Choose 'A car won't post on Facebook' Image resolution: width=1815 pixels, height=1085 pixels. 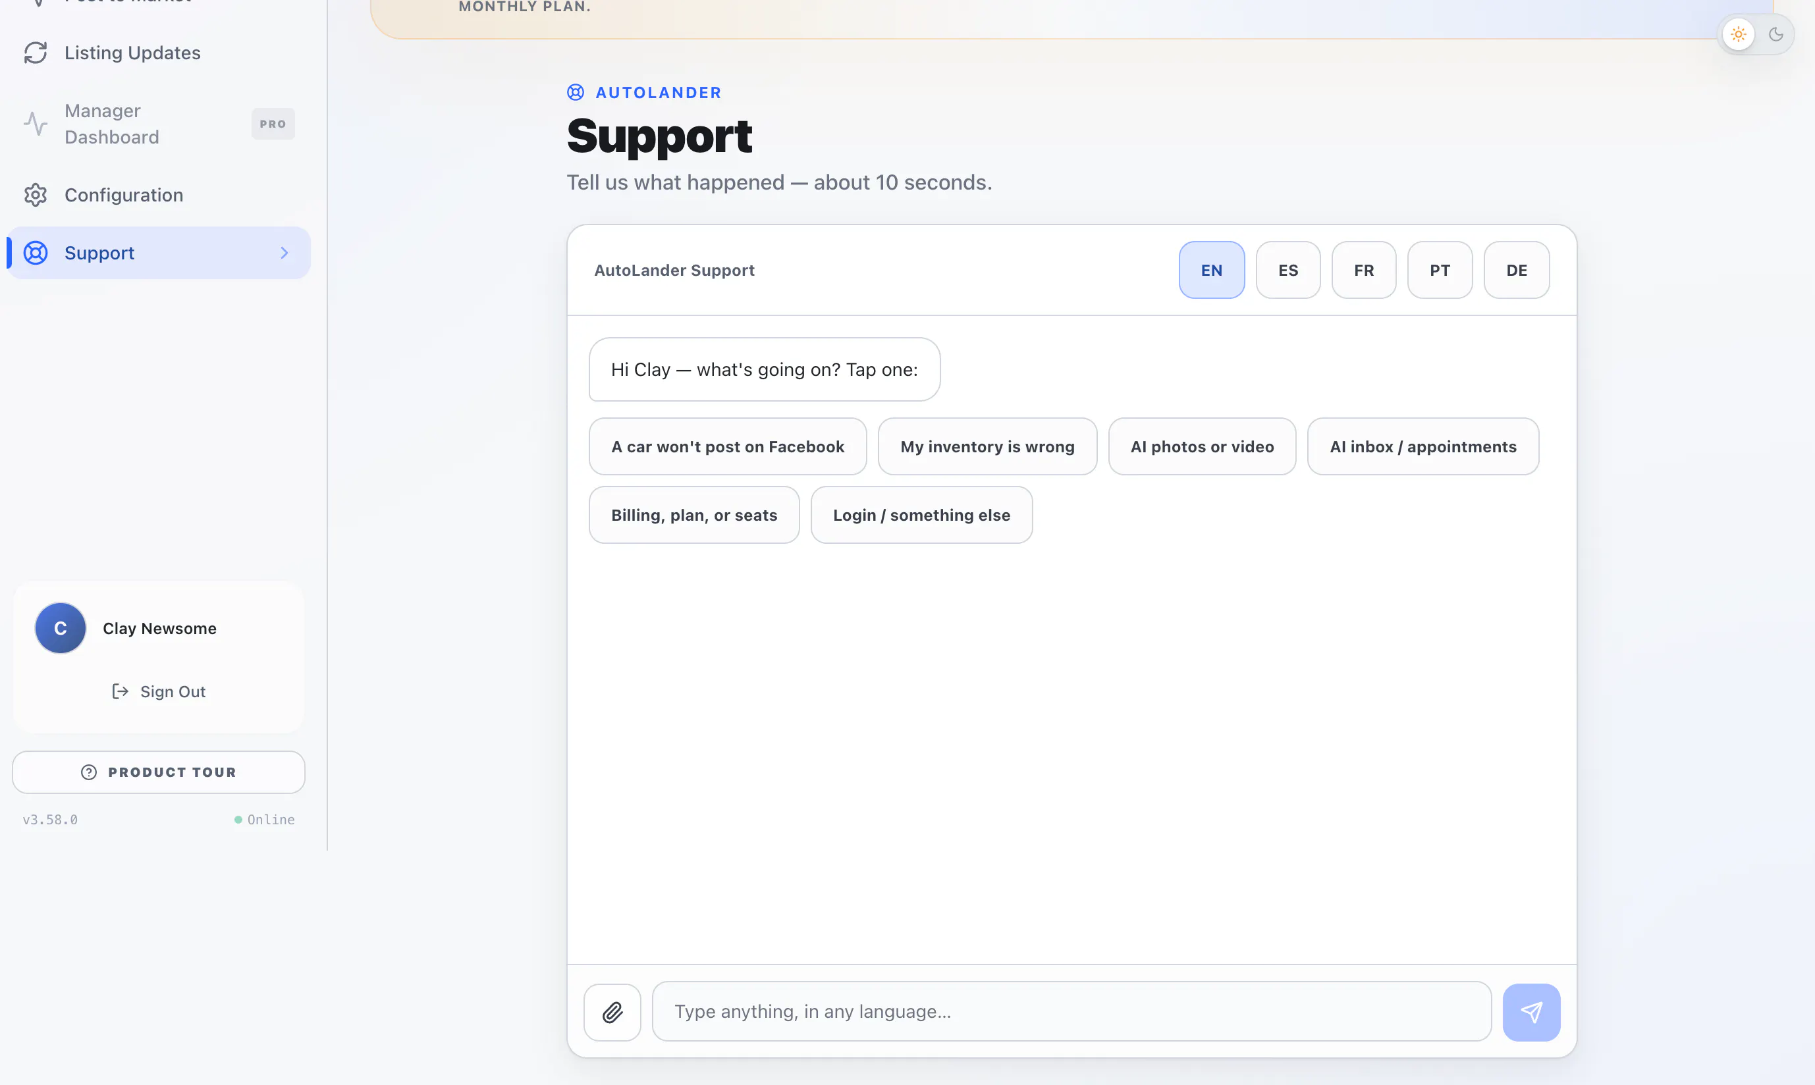pos(728,446)
